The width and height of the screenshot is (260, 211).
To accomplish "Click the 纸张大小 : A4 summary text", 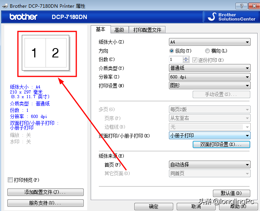I will [25, 87].
